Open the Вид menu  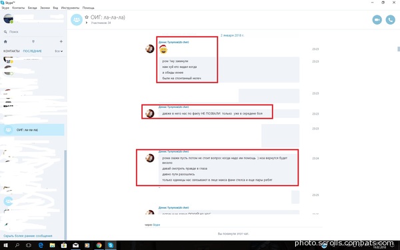coord(55,8)
